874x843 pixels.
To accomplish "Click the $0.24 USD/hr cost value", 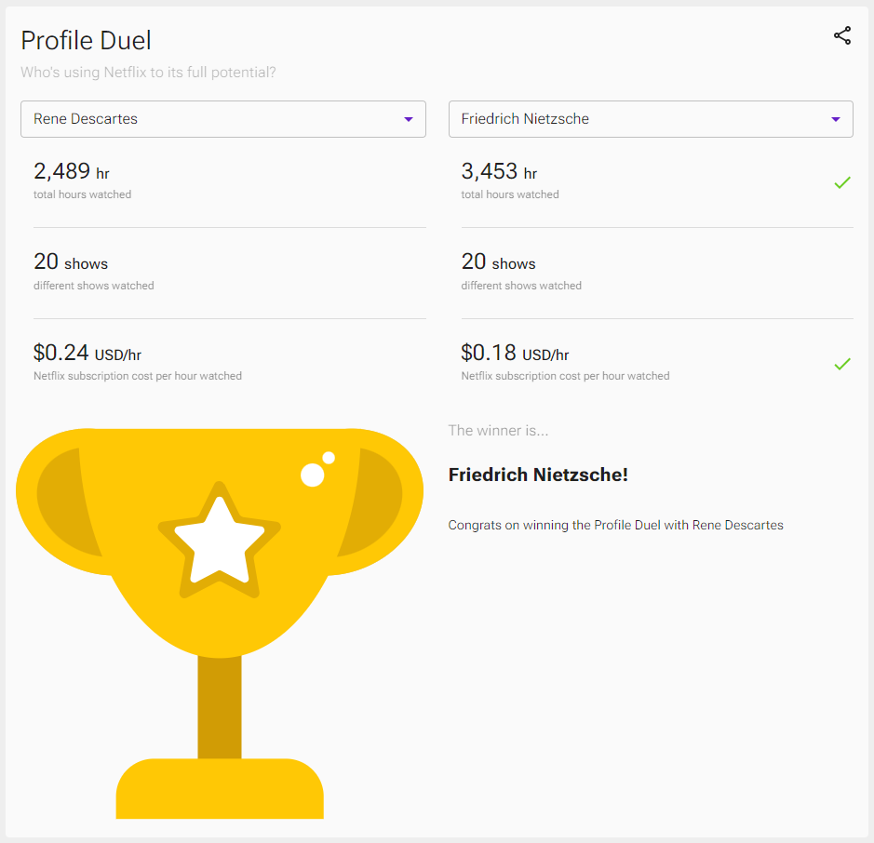I will (87, 353).
